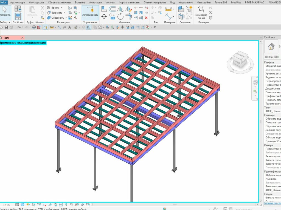
Task: Click the red Delete X icon
Action: point(146,18)
